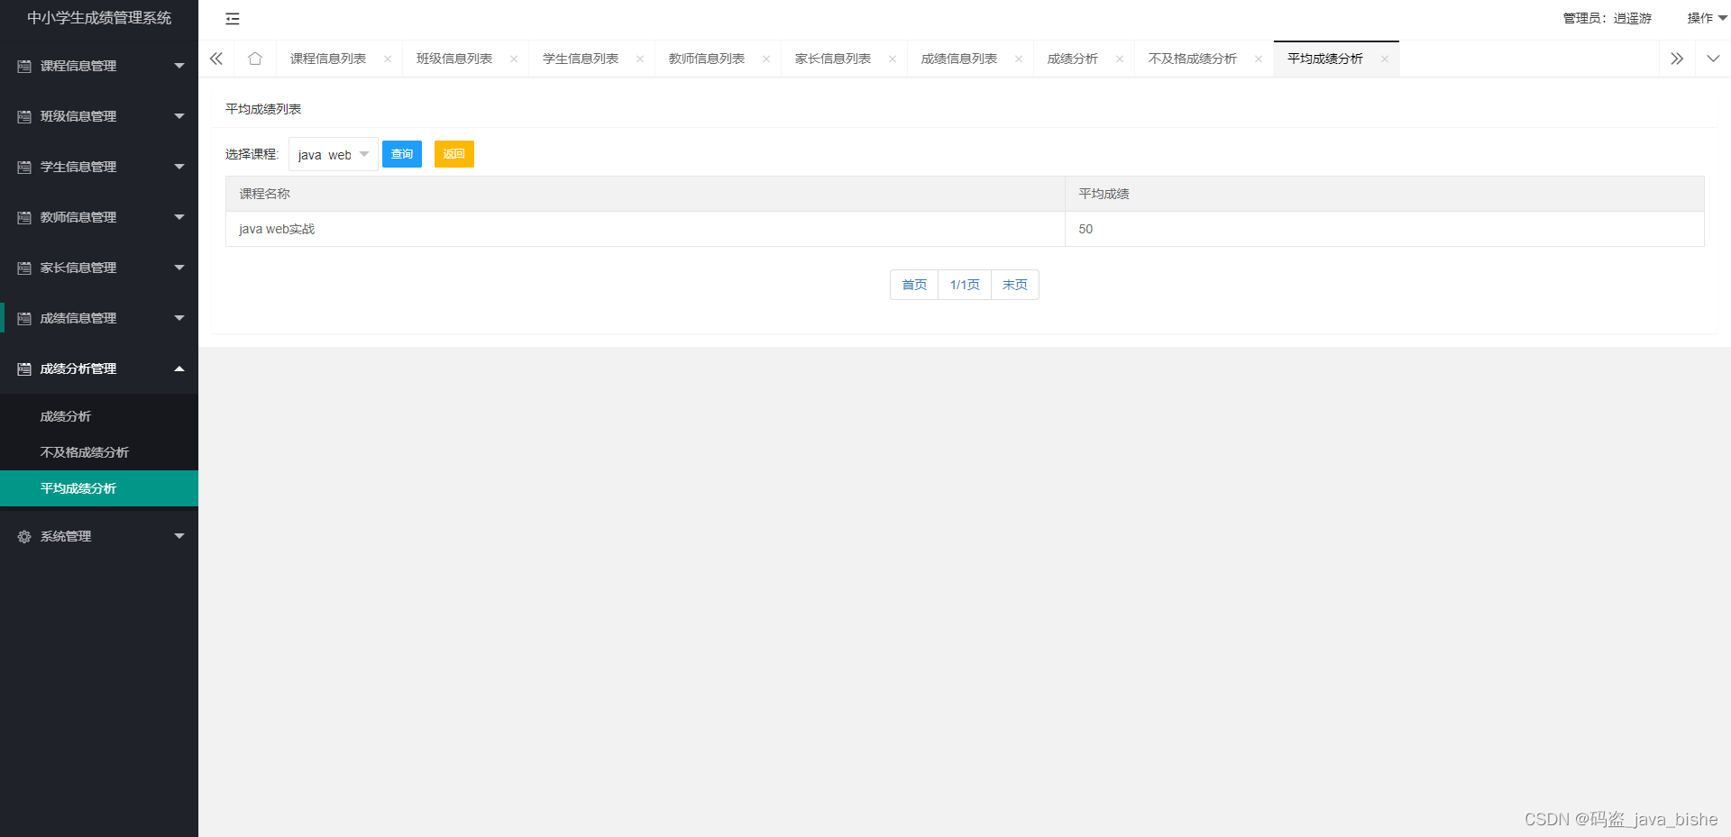The image size is (1731, 837).
Task: Click the 中小学生成绩管理系统 title
Action: click(99, 18)
